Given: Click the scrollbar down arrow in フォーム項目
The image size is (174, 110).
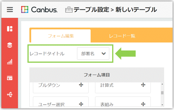Looking at the screenshot, I should coord(162,105).
